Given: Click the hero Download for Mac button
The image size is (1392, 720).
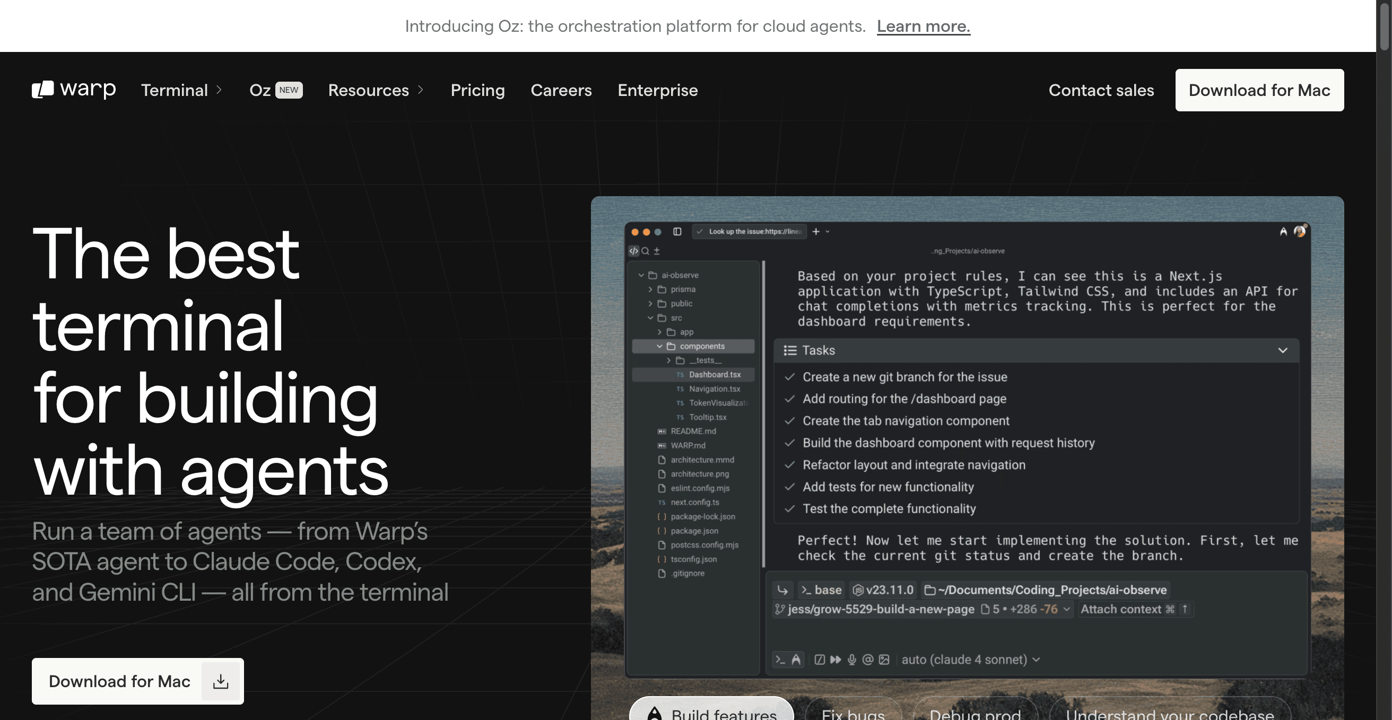Looking at the screenshot, I should (138, 681).
